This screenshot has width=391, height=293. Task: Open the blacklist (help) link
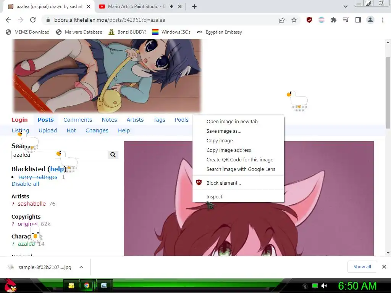click(57, 169)
